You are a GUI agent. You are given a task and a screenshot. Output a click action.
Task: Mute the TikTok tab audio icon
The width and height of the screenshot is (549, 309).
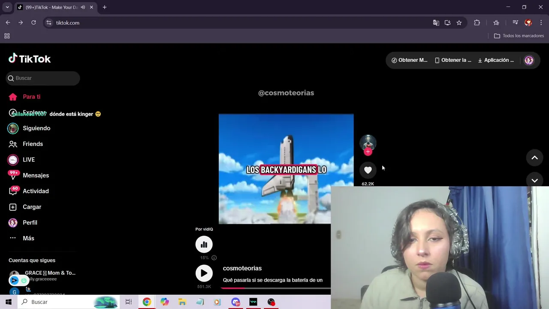click(x=83, y=7)
